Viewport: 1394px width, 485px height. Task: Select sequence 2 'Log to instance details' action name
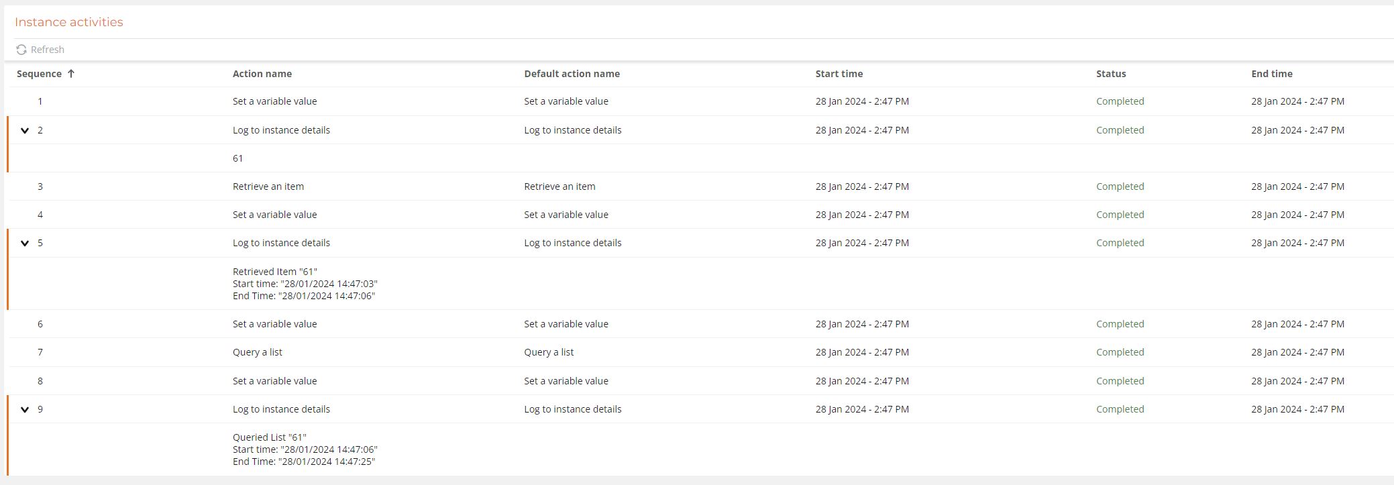tap(281, 130)
